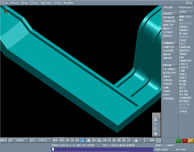
Task: Click the blue EXIT toolbar icon
Action: point(83,141)
